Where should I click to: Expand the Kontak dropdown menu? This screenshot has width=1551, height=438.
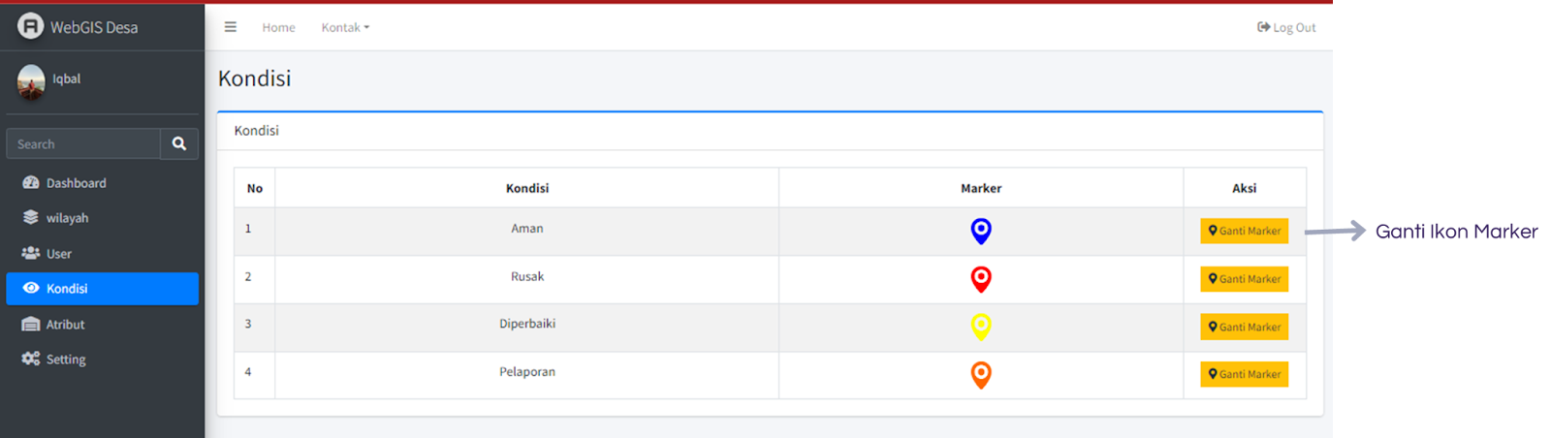345,27
